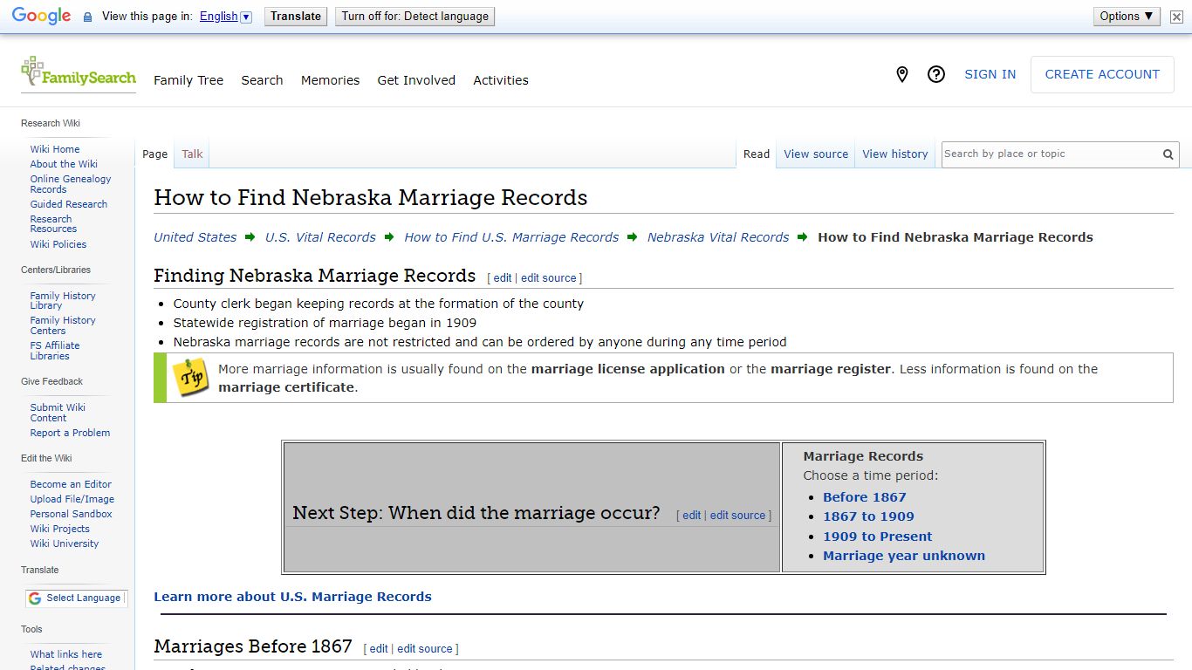Click the location pin icon in the header
The height and width of the screenshot is (670, 1192).
click(902, 74)
